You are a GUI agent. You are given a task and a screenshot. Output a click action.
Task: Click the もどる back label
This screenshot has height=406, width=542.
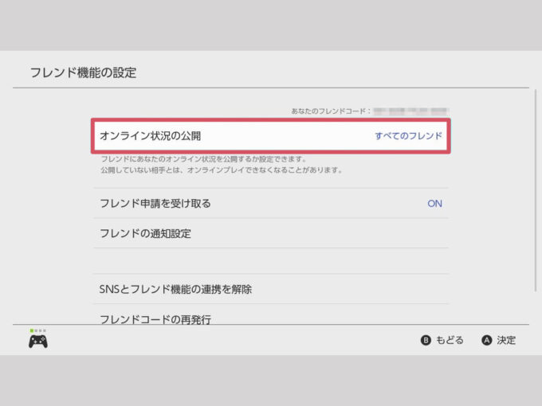coord(450,341)
